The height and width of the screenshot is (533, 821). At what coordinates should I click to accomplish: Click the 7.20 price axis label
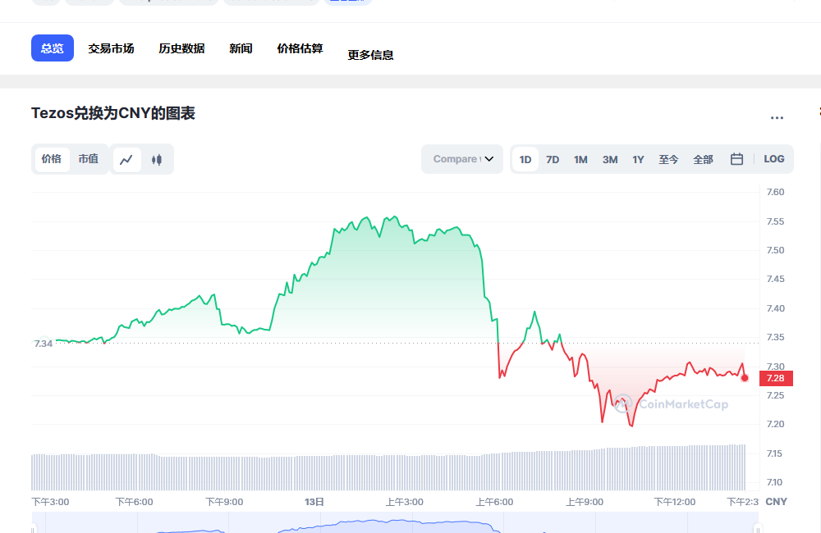point(776,424)
